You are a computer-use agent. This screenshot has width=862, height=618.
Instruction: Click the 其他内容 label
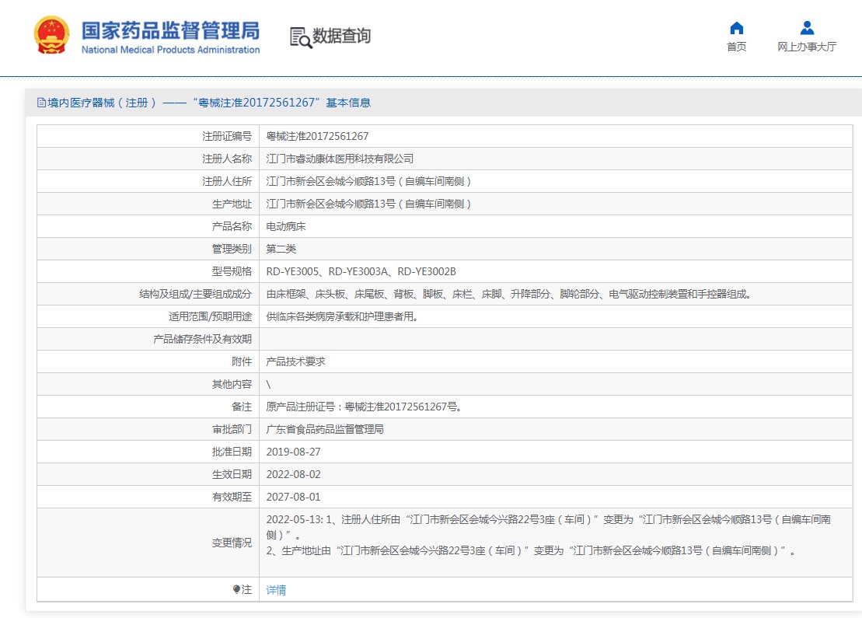click(x=232, y=384)
